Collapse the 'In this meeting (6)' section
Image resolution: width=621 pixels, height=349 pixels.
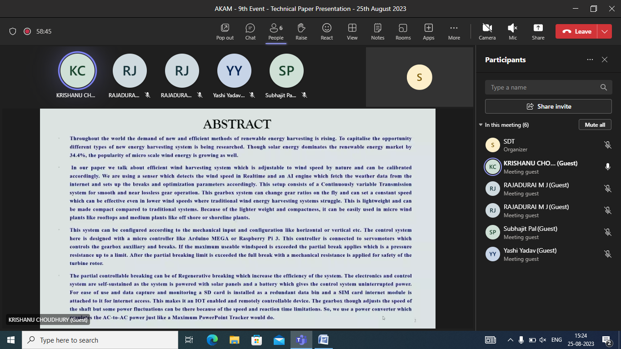[481, 125]
